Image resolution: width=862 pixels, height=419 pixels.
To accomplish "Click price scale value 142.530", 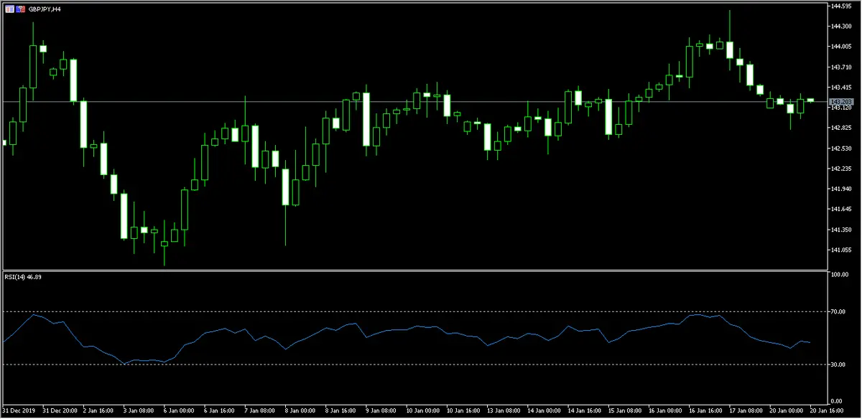I will 841,149.
